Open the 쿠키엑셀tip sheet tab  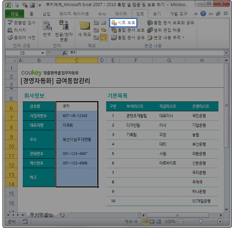click(41, 215)
